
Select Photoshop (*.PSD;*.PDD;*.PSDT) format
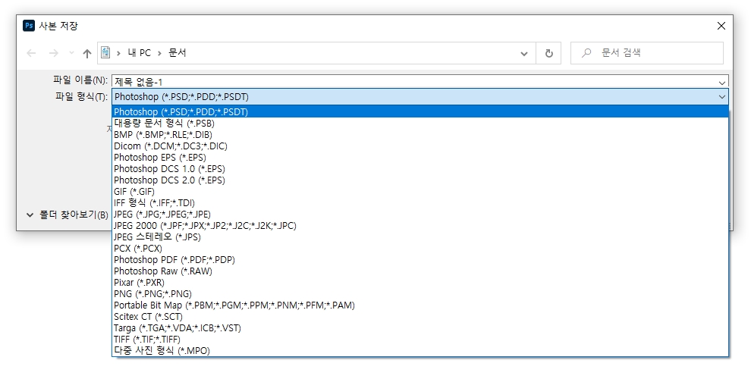(x=420, y=112)
